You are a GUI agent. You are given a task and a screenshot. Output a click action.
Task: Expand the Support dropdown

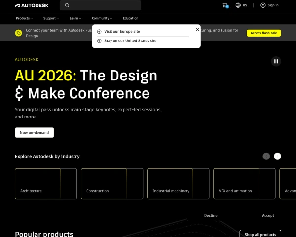tap(51, 18)
